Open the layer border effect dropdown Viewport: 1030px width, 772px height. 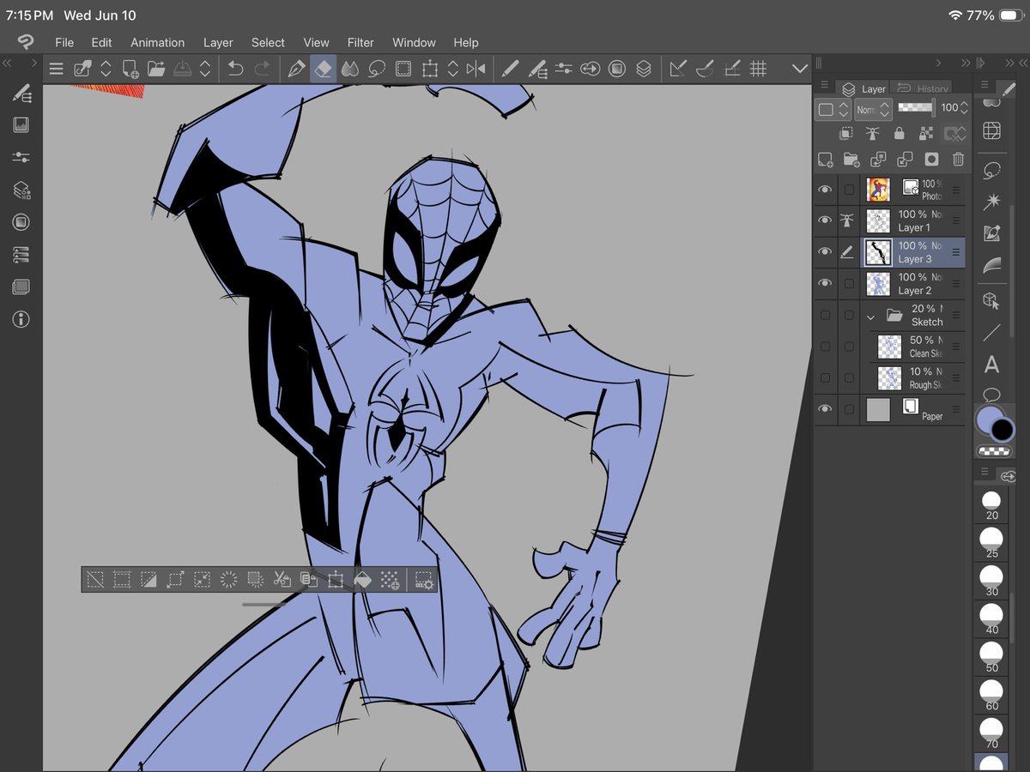coord(833,109)
